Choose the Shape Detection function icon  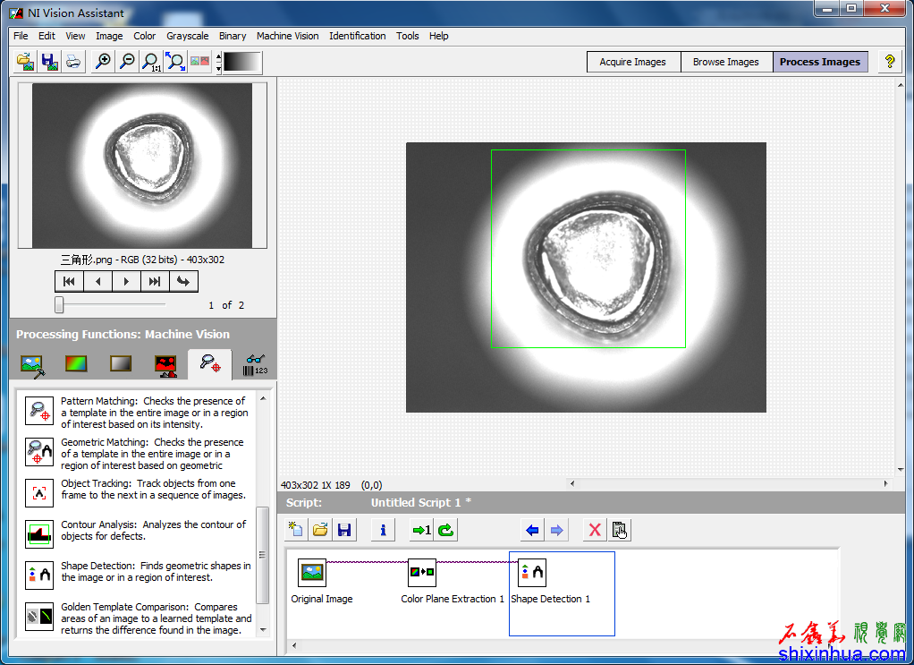[39, 575]
